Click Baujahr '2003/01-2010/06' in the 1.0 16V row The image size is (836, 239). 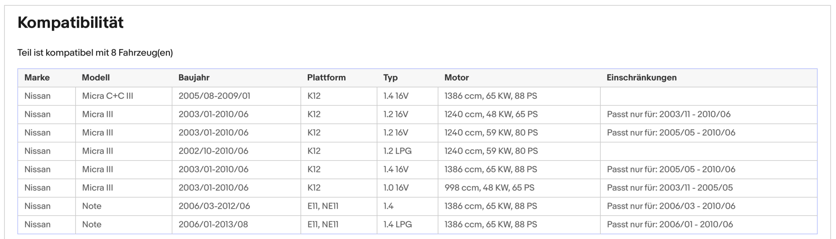[213, 188]
